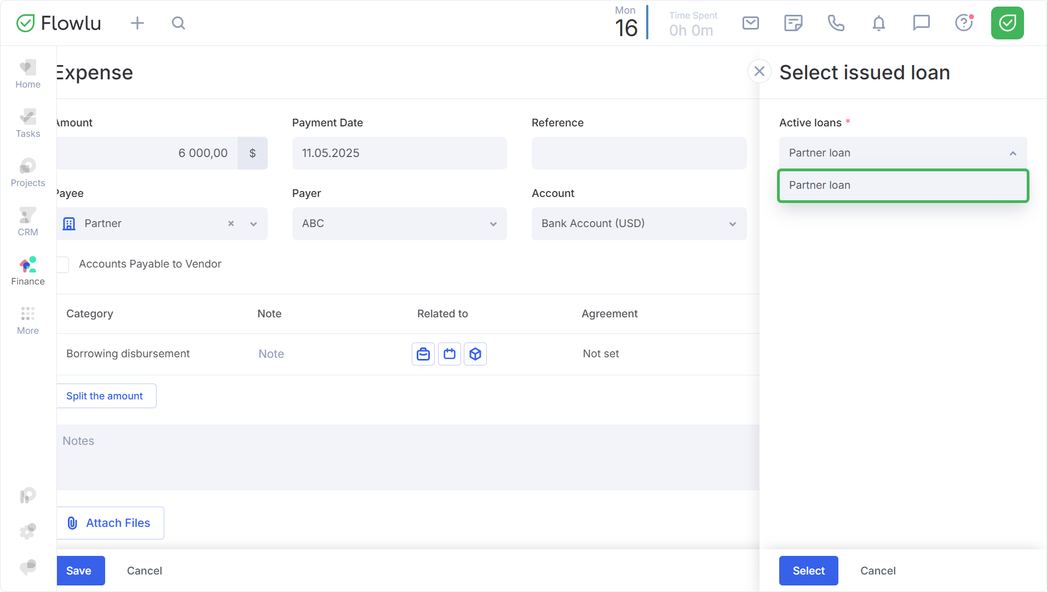Close the Select issued loan panel
The height and width of the screenshot is (592, 1047).
pos(759,71)
